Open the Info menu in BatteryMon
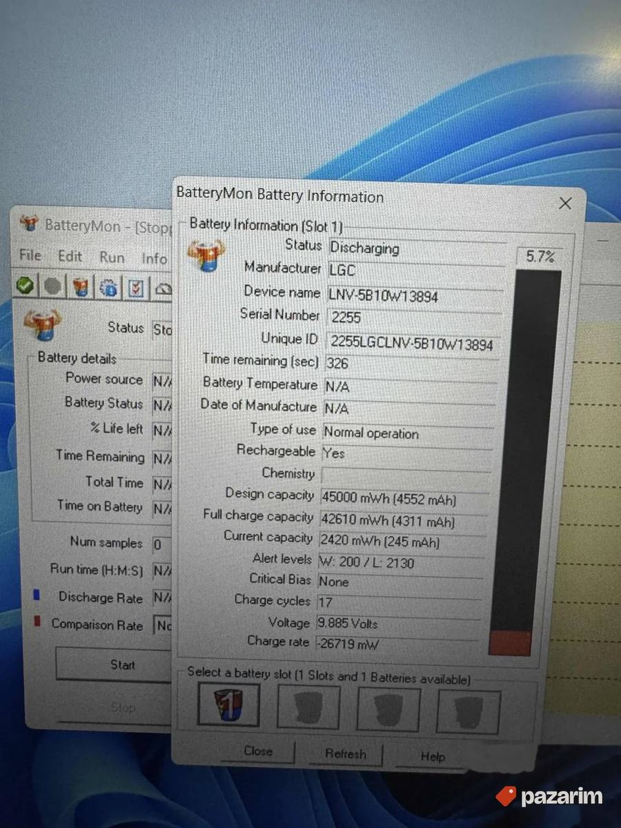This screenshot has height=828, width=621. coord(155,259)
